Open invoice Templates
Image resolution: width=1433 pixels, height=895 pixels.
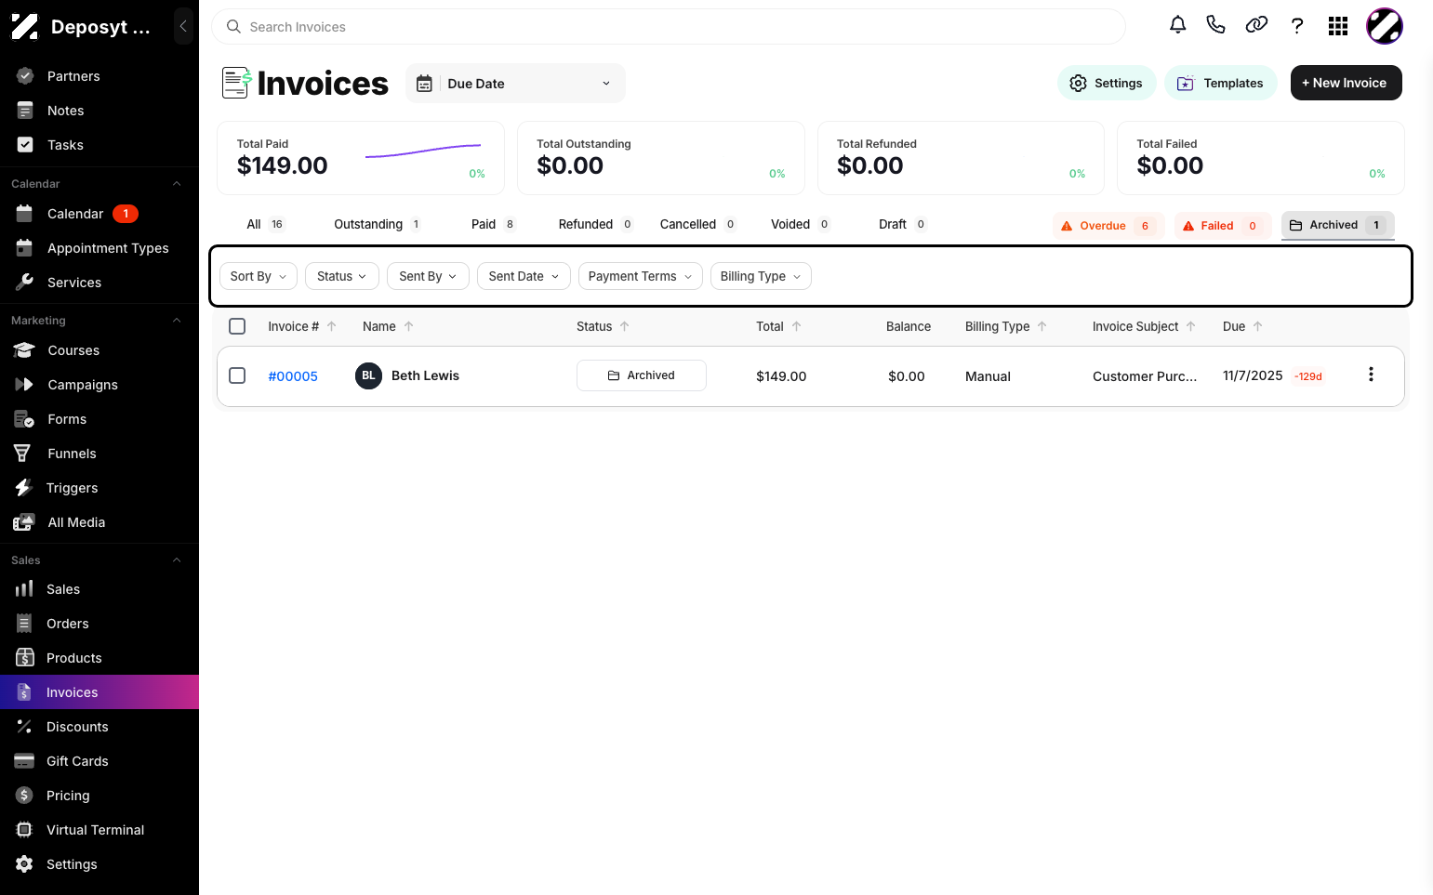point(1221,83)
